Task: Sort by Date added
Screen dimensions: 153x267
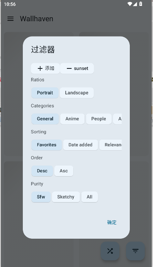Action: click(x=80, y=145)
